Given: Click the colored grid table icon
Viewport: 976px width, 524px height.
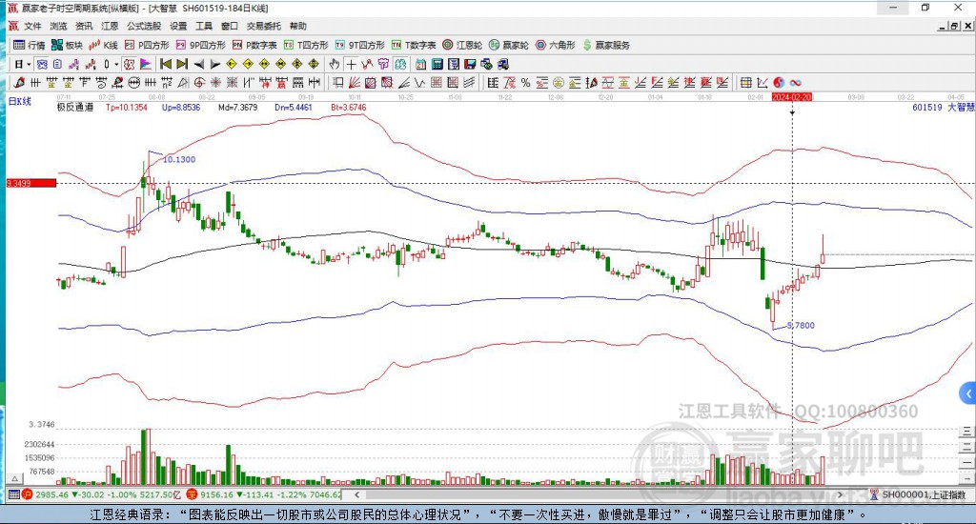Looking at the screenshot, I should 745,82.
